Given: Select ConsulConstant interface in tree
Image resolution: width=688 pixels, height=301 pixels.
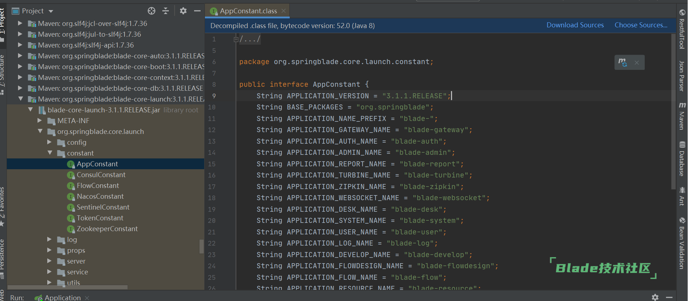Looking at the screenshot, I should pyautogui.click(x=105, y=175).
